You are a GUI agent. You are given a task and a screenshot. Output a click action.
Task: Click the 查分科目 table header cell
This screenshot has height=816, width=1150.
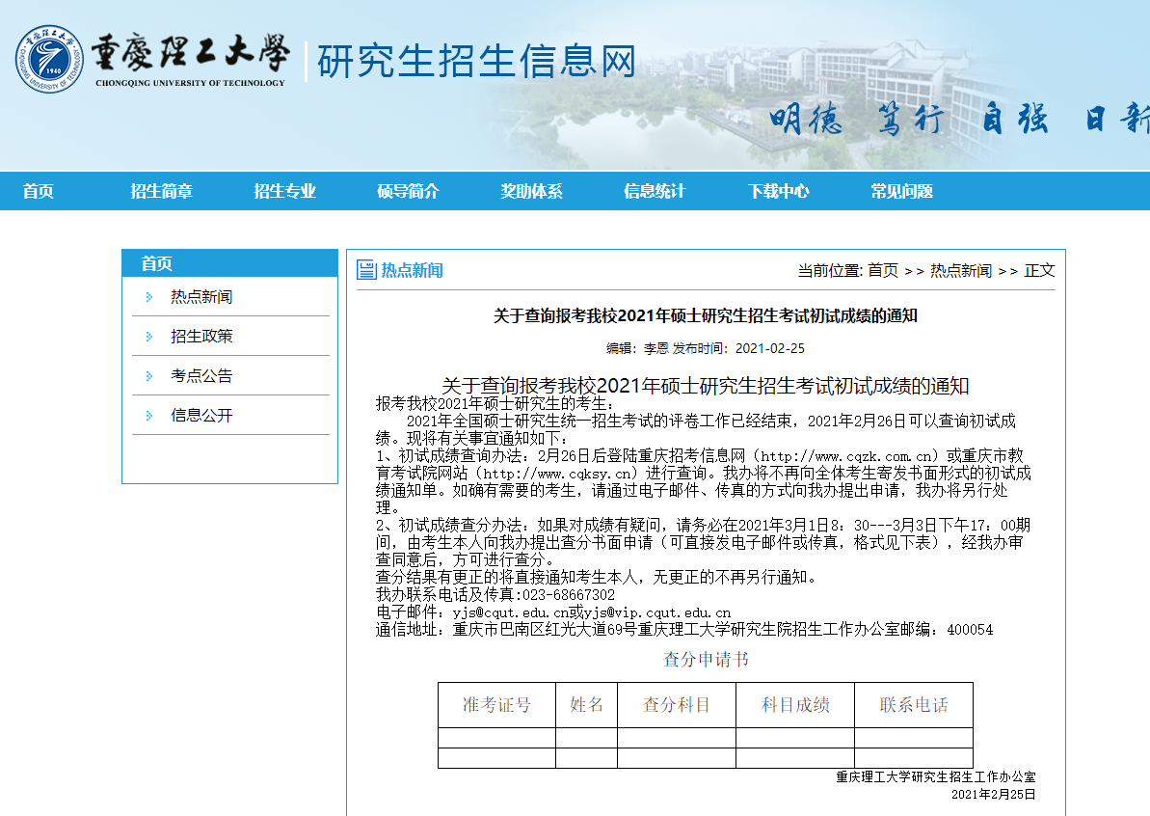click(x=676, y=705)
